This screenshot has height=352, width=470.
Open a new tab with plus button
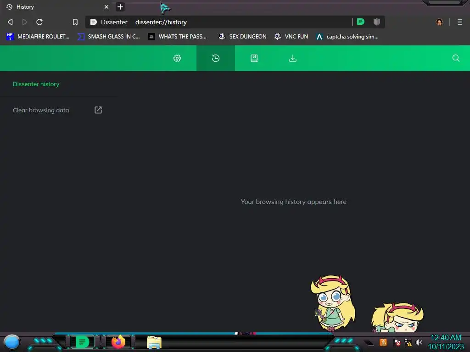(120, 6)
